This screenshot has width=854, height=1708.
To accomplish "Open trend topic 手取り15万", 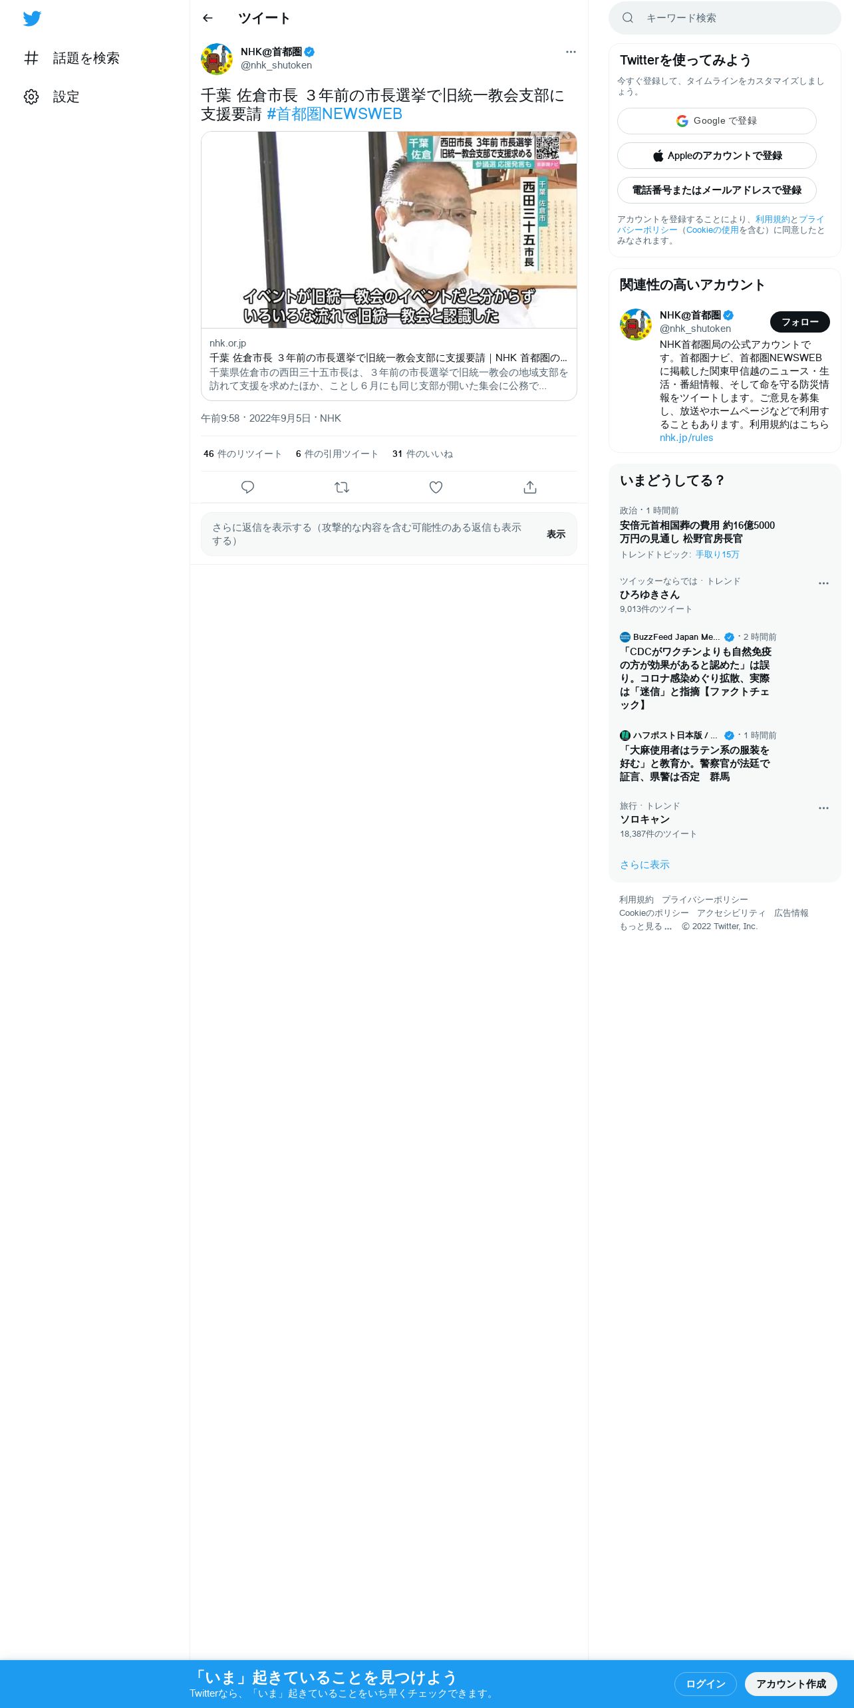I will click(x=718, y=555).
